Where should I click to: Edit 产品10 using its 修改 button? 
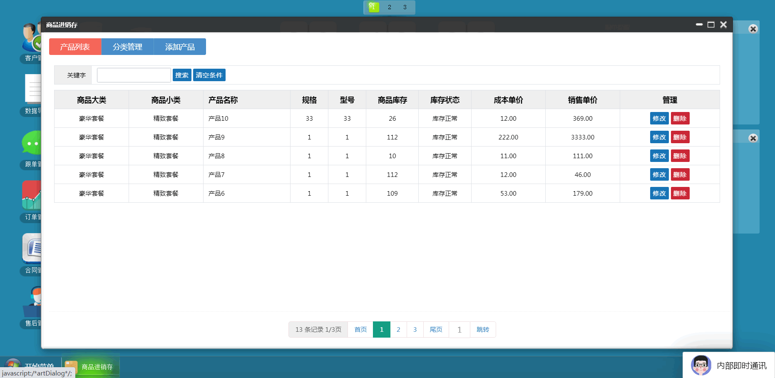pos(659,118)
